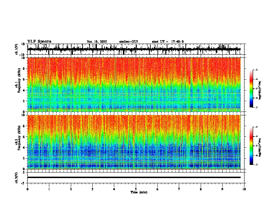The height and width of the screenshot is (212, 275).
Task: Click the '-7' value below ch.1 colorbar
Action: pyautogui.click(x=256, y=107)
